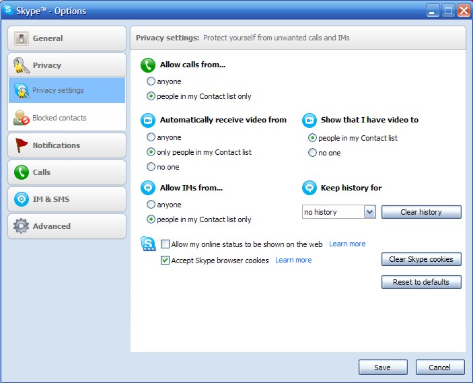473x383 pixels.
Task: Click chat bubble icon beside Allow IMs from
Action: [148, 188]
